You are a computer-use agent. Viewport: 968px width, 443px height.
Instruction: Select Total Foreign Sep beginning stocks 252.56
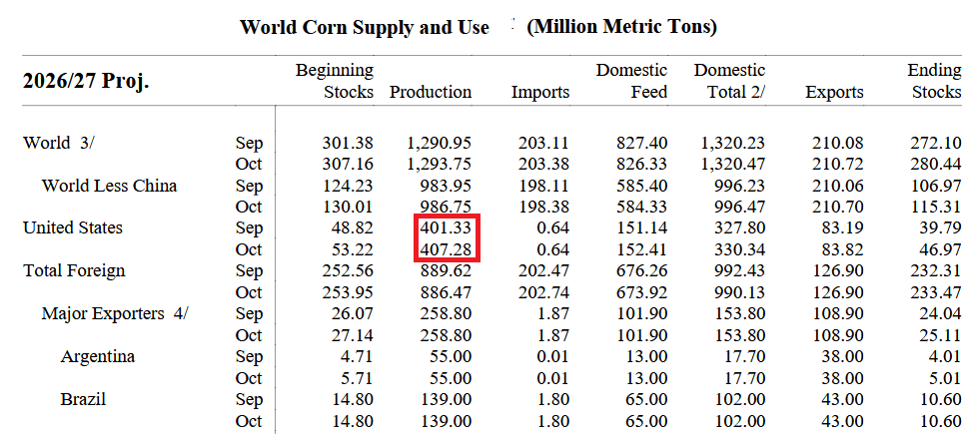click(x=348, y=270)
